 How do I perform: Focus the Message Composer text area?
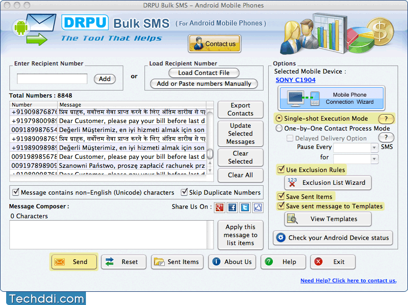point(109,235)
